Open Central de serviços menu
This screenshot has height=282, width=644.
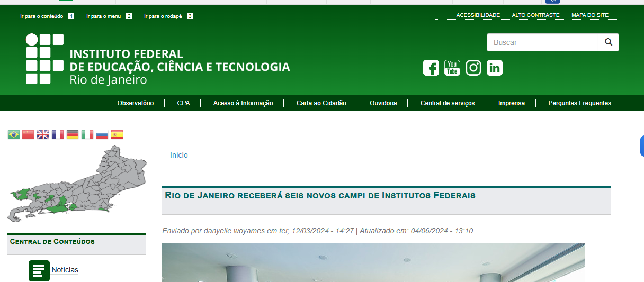point(448,103)
